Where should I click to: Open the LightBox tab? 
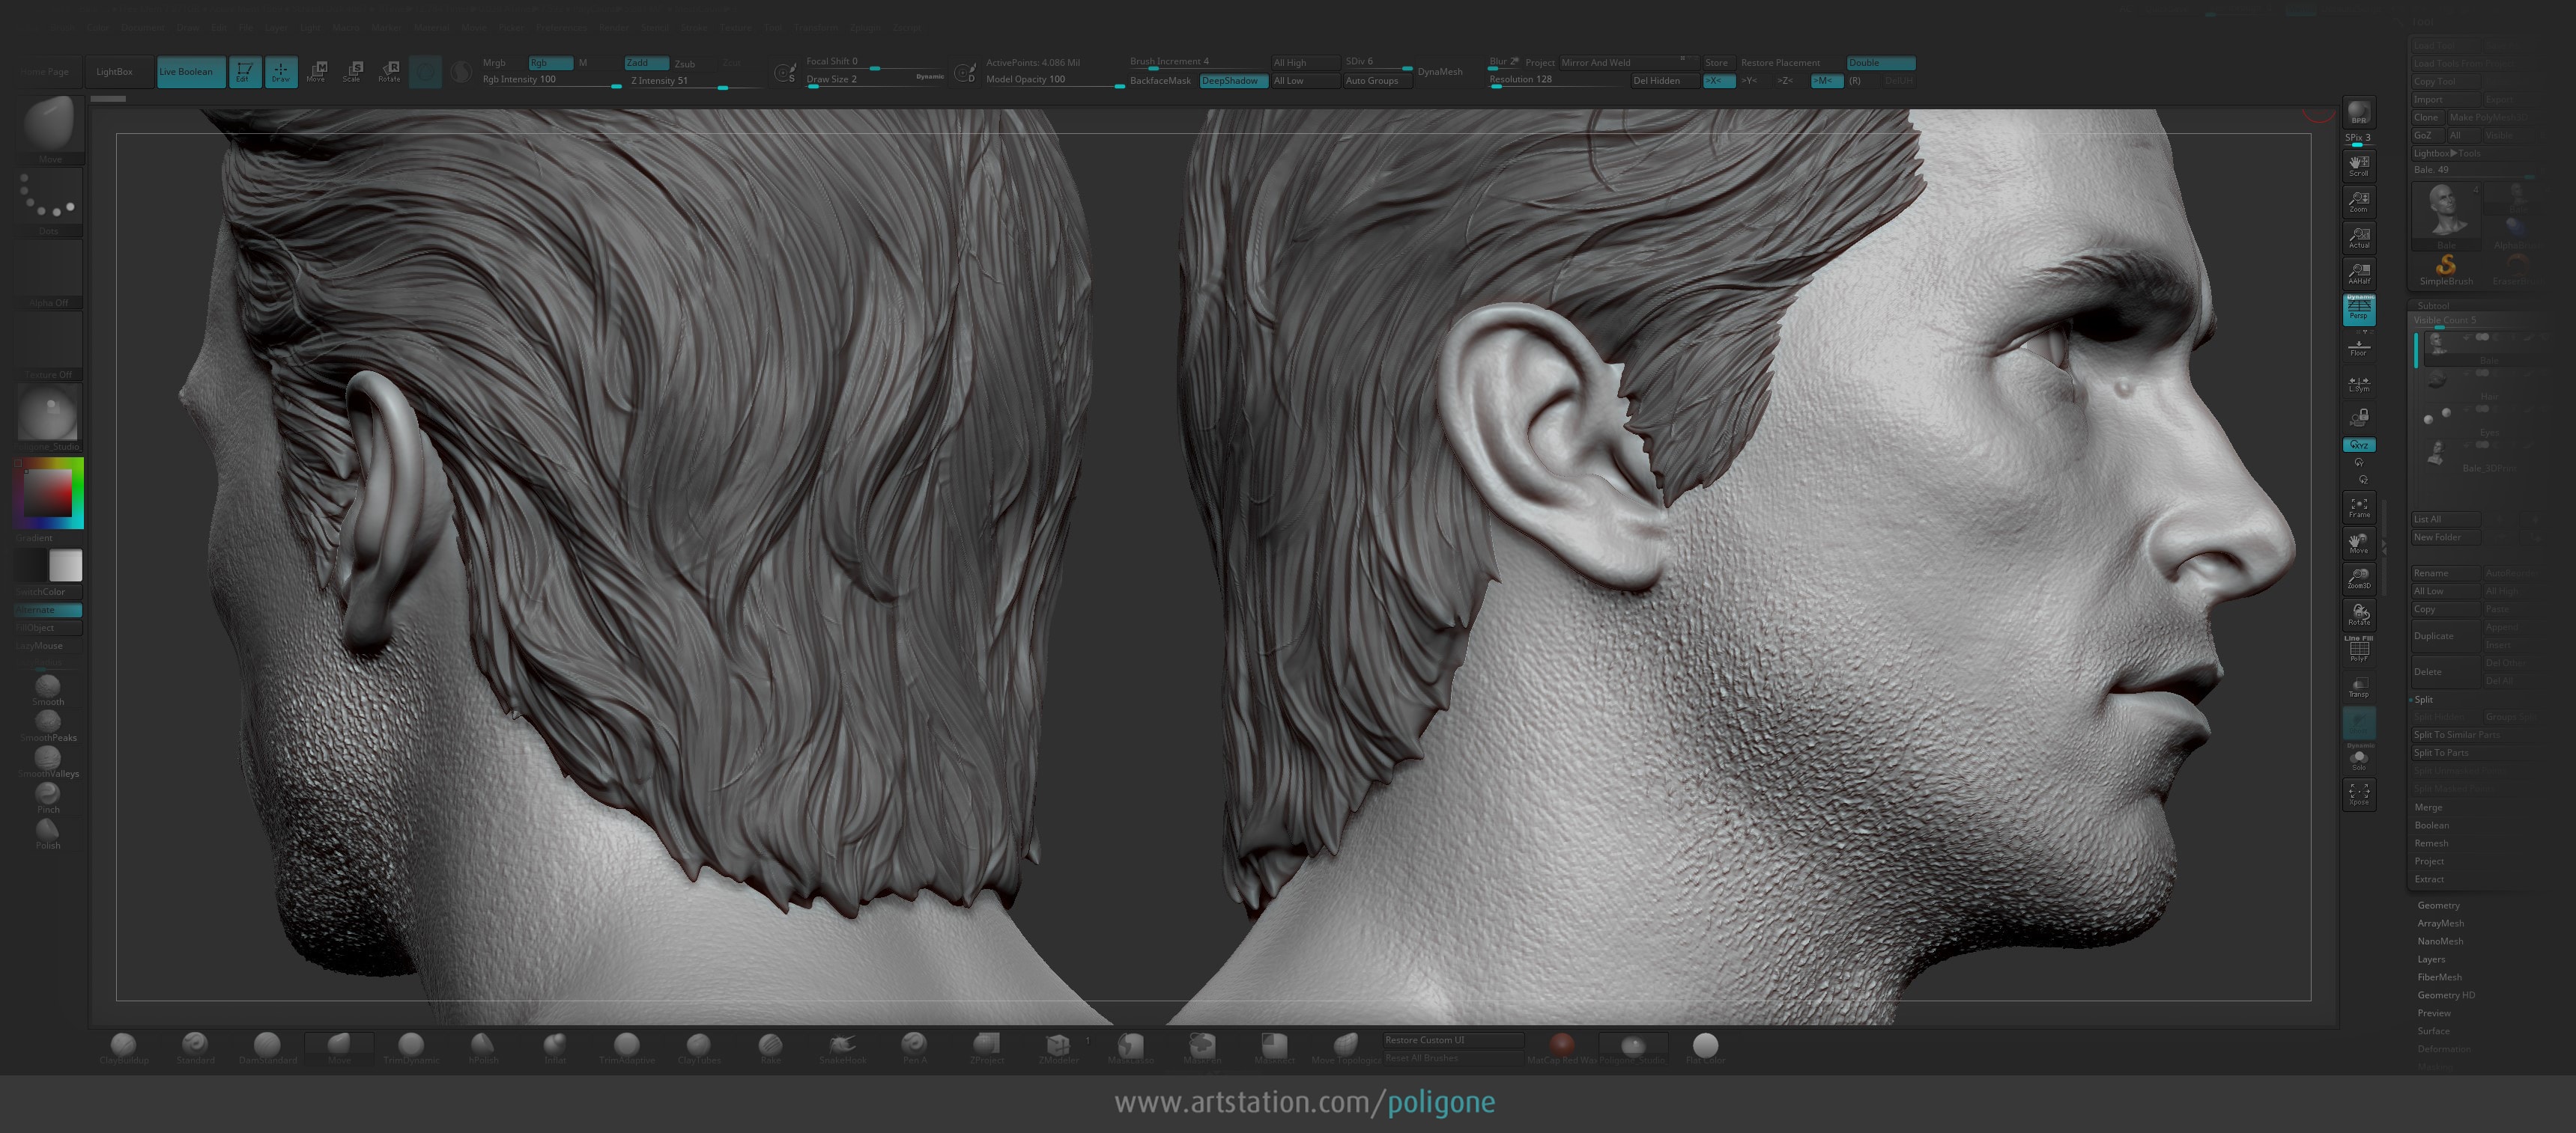coord(114,71)
